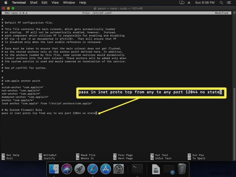
Task: Click the UnCut Text shortcut label
Action: tap(163, 159)
